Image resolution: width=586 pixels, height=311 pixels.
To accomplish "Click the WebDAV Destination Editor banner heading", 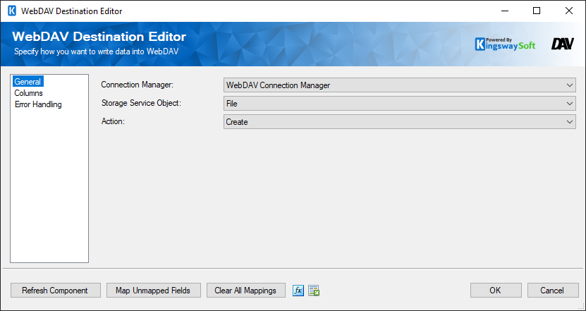I will 99,37.
